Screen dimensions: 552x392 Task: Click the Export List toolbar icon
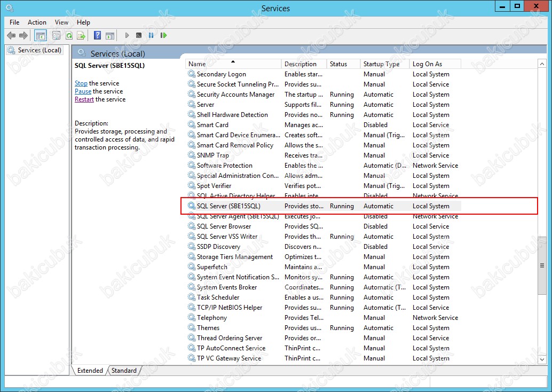(x=81, y=35)
